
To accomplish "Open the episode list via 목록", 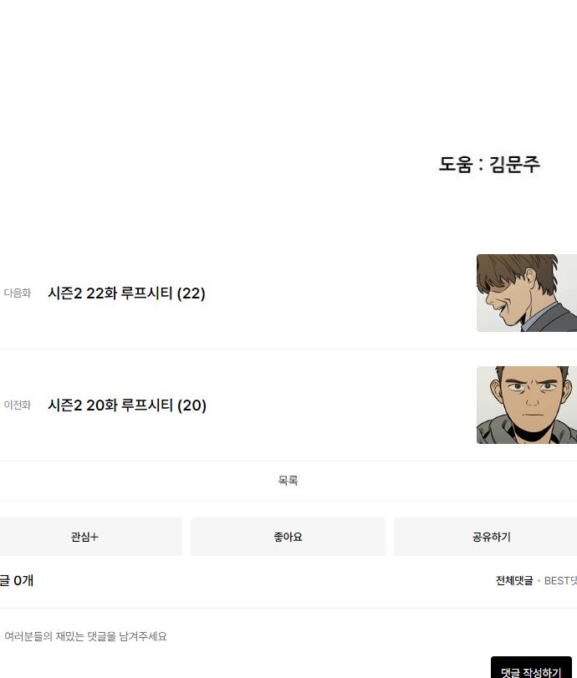I will 288,481.
